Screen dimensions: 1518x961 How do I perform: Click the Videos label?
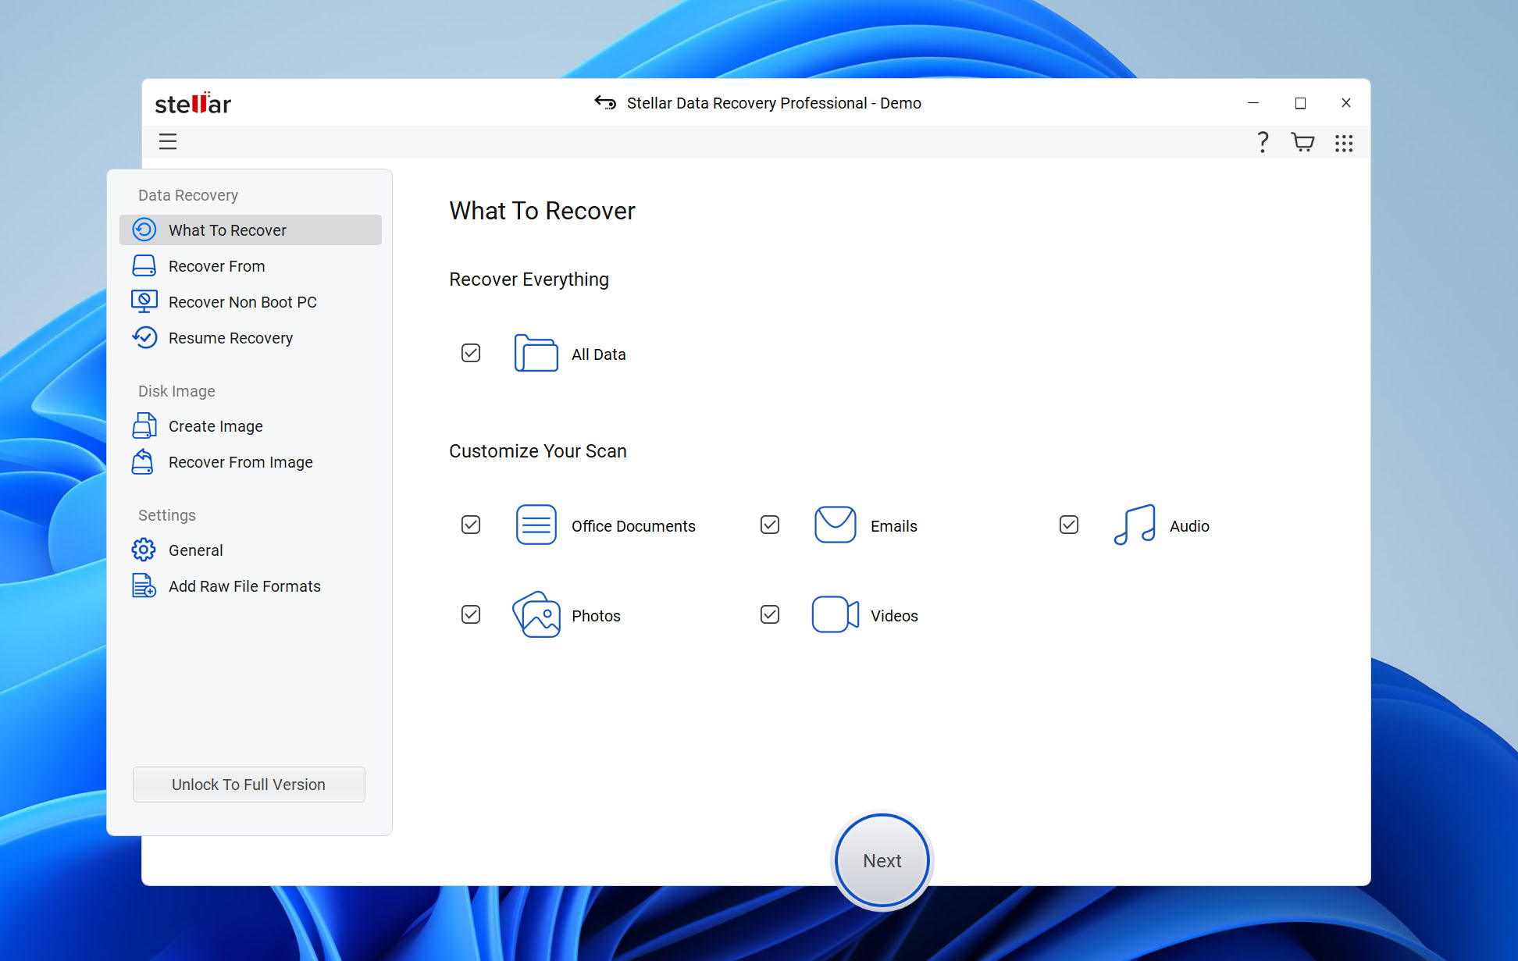pyautogui.click(x=894, y=615)
